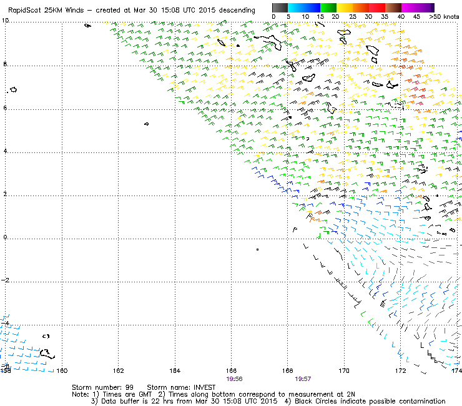
Task: Click the 164 longitude axis label
Action: (x=175, y=371)
